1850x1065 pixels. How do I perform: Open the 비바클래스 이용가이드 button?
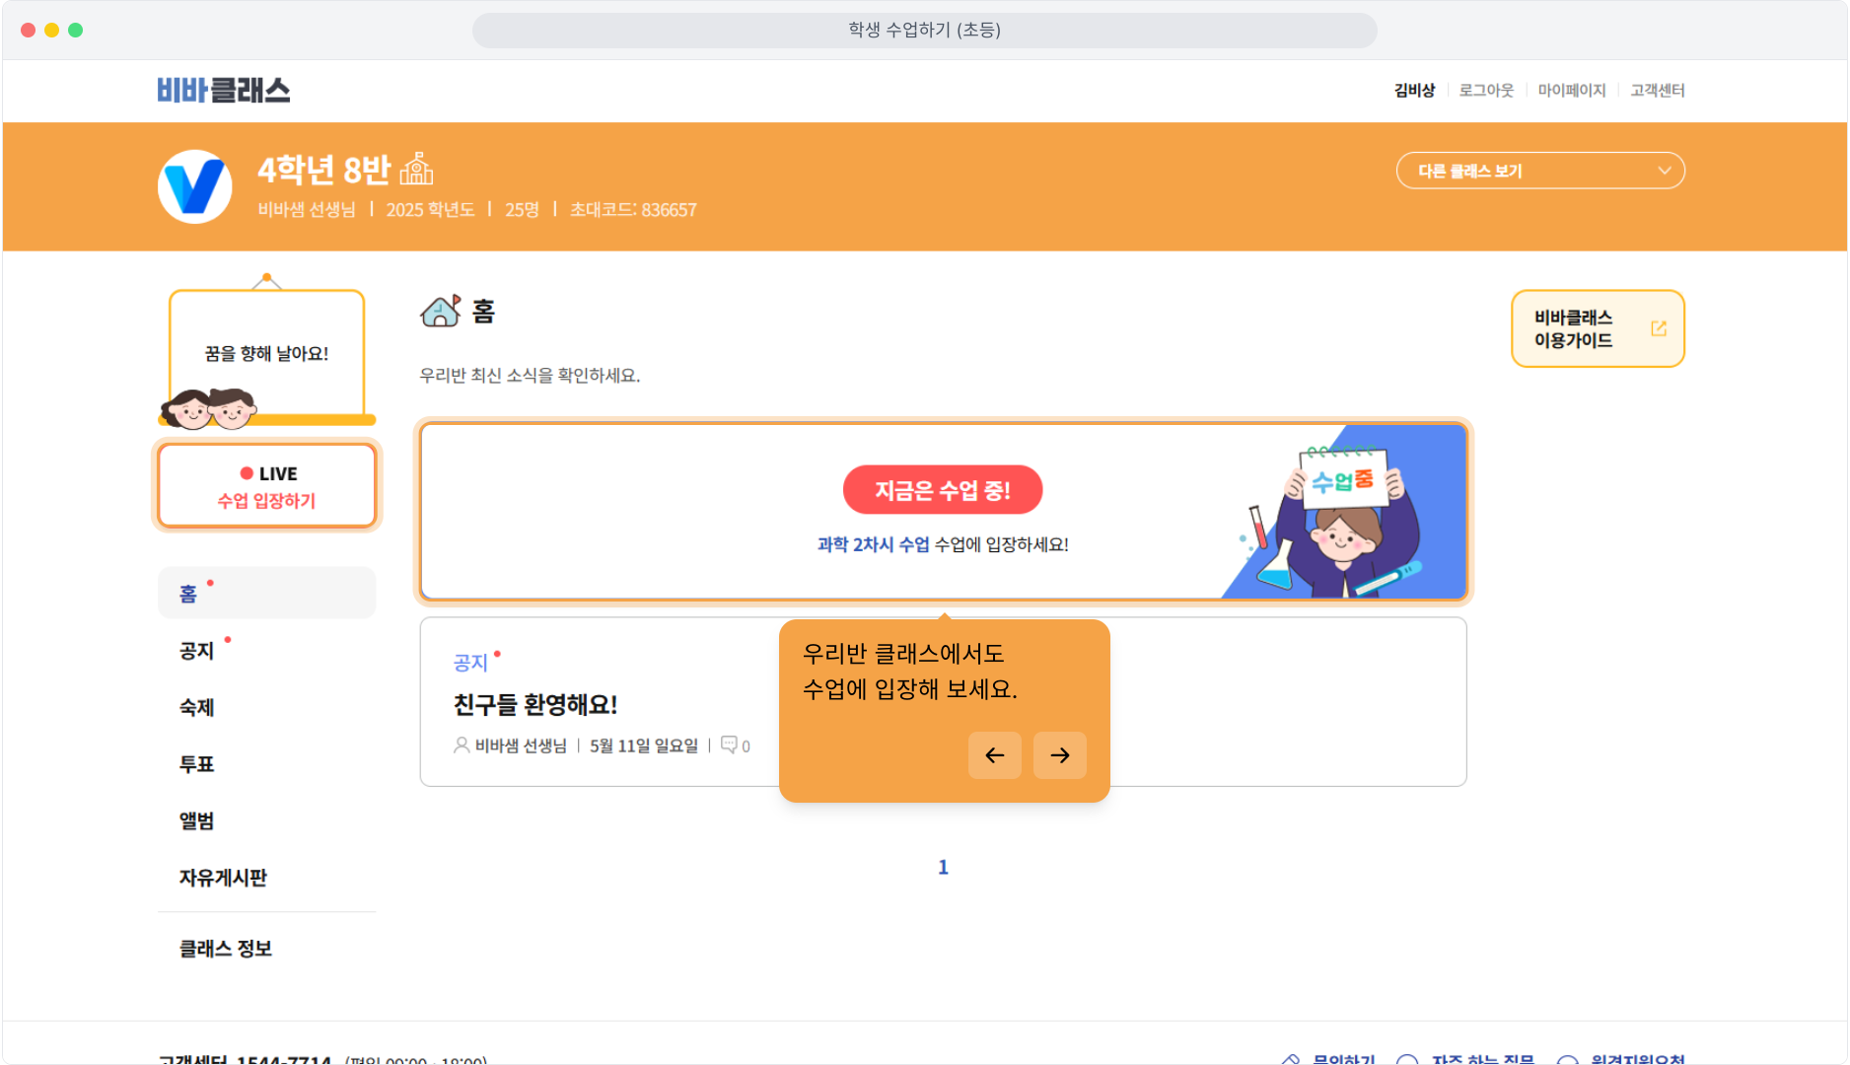[x=1598, y=328]
